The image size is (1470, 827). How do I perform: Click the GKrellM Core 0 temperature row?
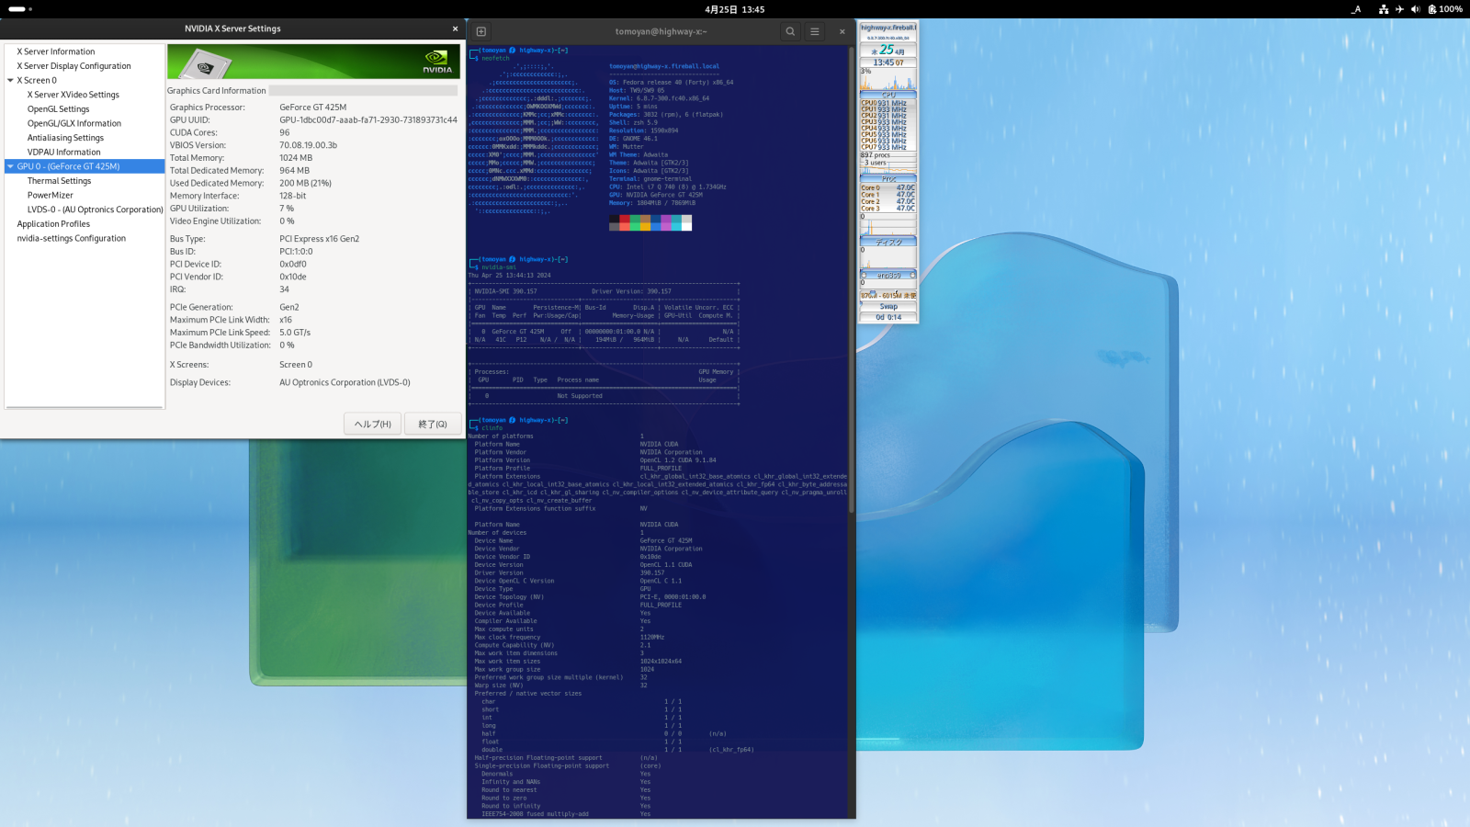click(x=888, y=187)
